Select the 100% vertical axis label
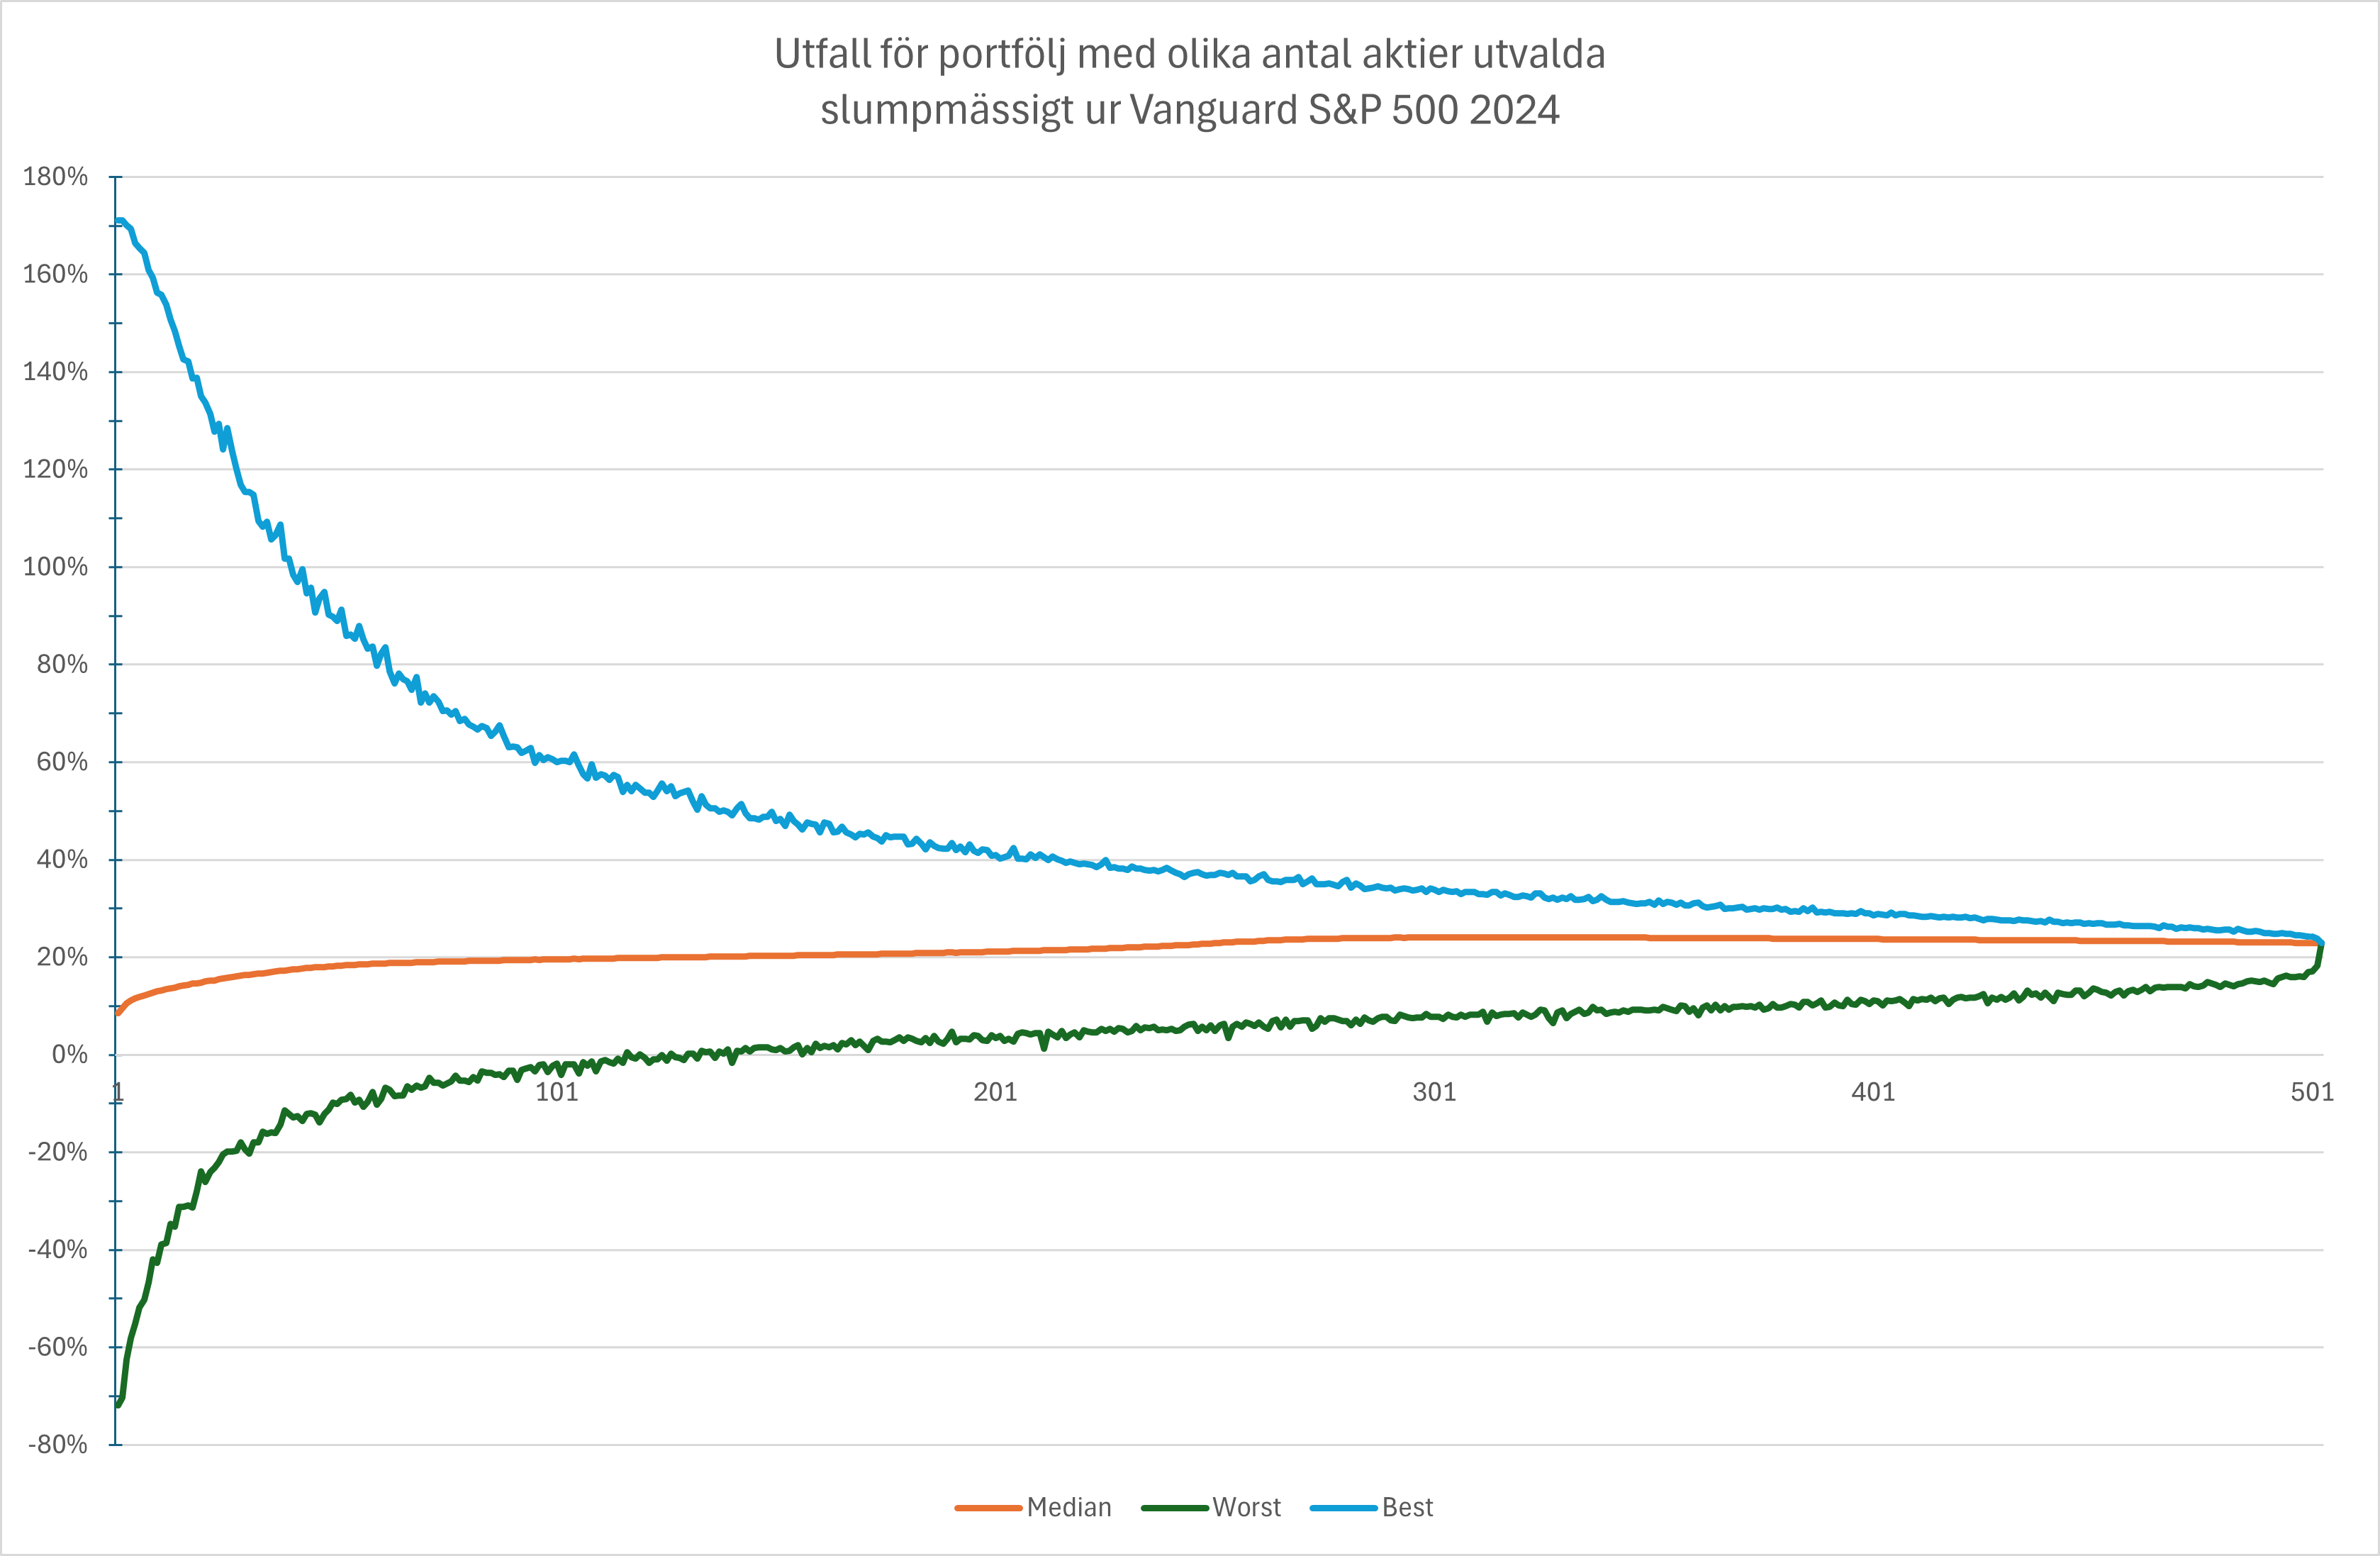Viewport: 2380px width, 1556px height. [56, 567]
